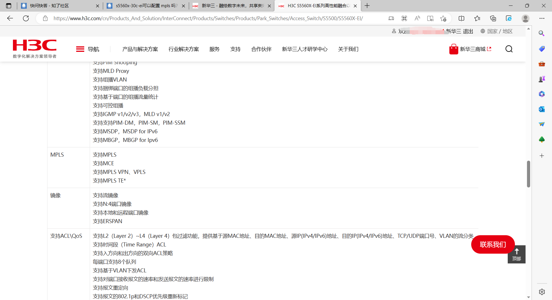Open 关于我们 menu
Image resolution: width=552 pixels, height=300 pixels.
point(348,49)
